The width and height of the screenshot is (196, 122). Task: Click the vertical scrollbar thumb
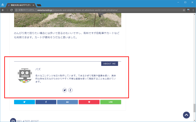click(x=194, y=108)
